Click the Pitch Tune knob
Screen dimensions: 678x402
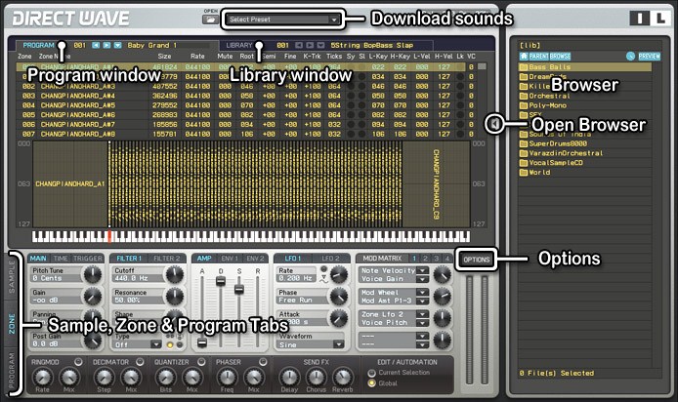coord(91,275)
